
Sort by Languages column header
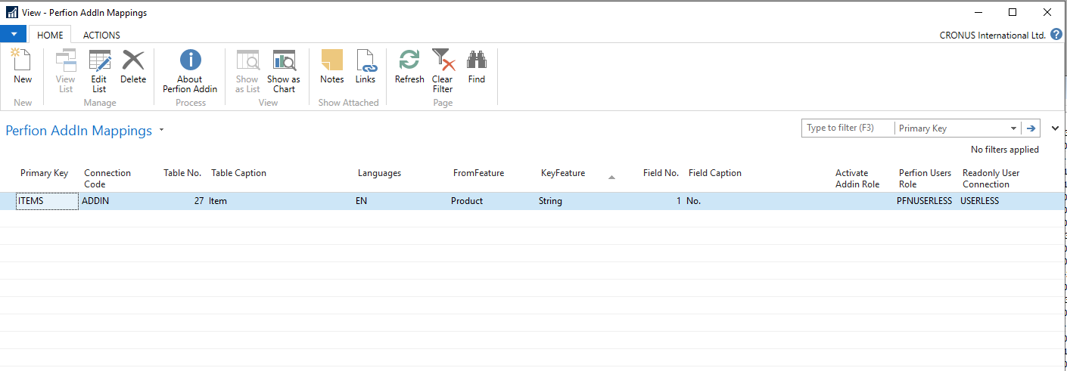coord(379,173)
